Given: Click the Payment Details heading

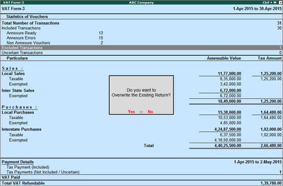Looking at the screenshot, I should [17, 162].
